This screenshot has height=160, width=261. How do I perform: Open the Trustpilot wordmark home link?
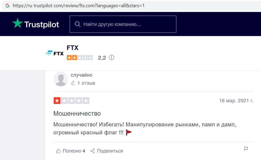click(41, 25)
